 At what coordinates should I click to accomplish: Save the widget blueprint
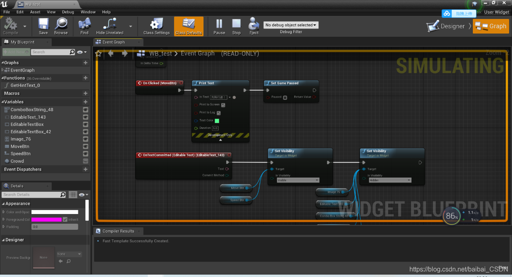pyautogui.click(x=43, y=25)
